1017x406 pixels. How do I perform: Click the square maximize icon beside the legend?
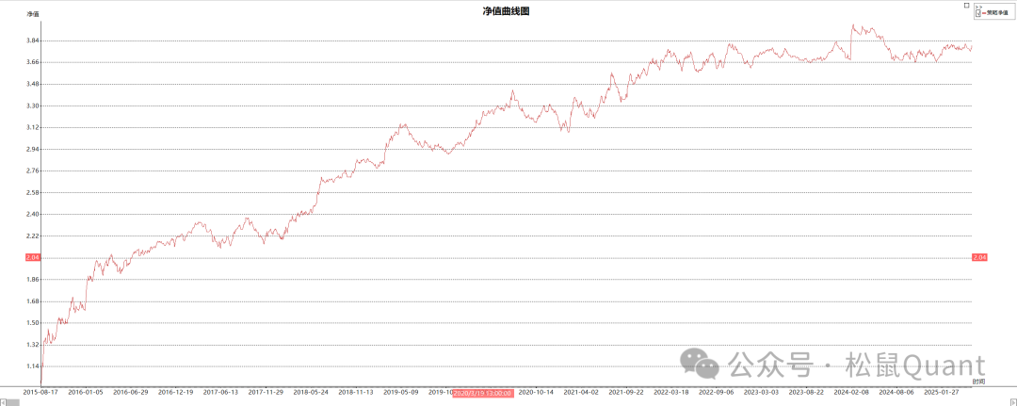[x=967, y=5]
